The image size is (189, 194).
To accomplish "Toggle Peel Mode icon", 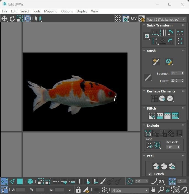I will (x=164, y=166).
